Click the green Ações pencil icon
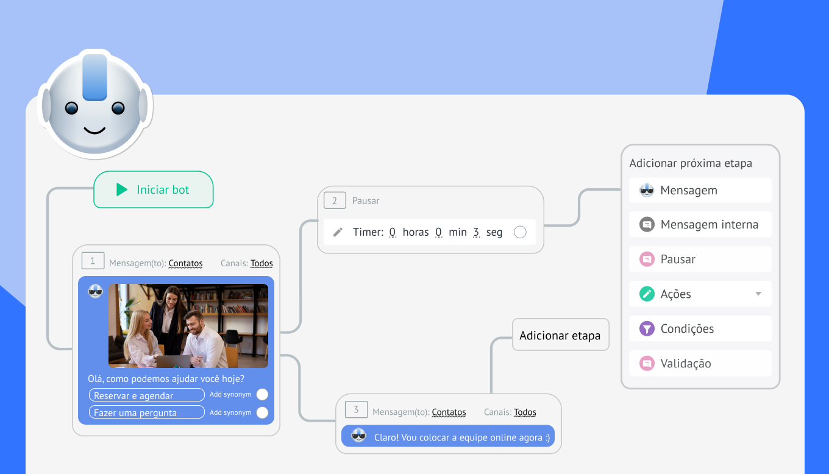This screenshot has width=829, height=474. tap(646, 294)
